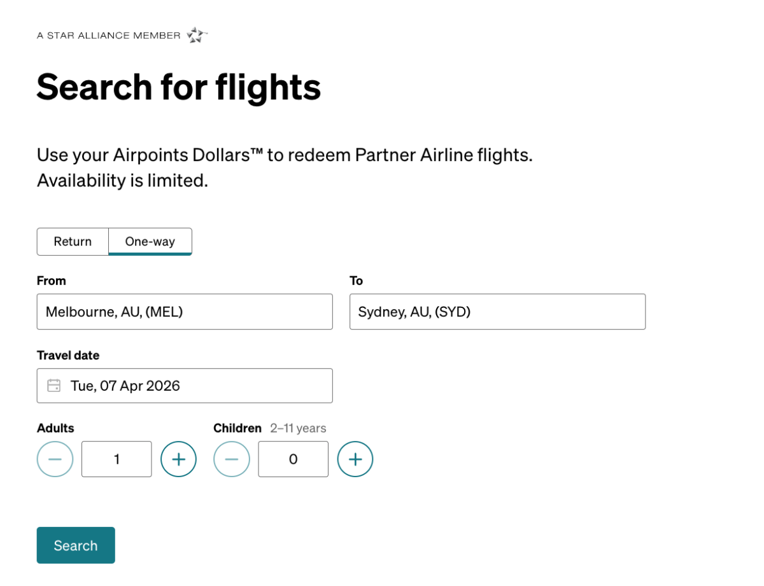Click the "Search for flights" heading
The height and width of the screenshot is (586, 764).
click(x=178, y=87)
